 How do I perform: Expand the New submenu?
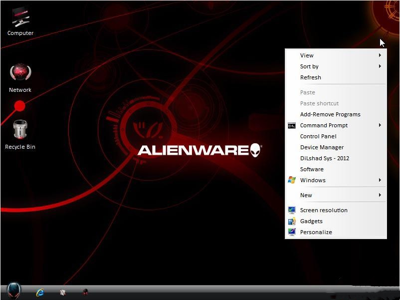336,195
